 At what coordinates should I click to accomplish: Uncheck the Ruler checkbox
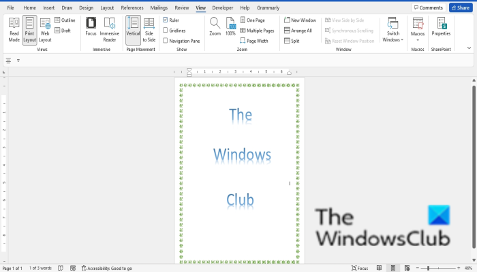[165, 20]
